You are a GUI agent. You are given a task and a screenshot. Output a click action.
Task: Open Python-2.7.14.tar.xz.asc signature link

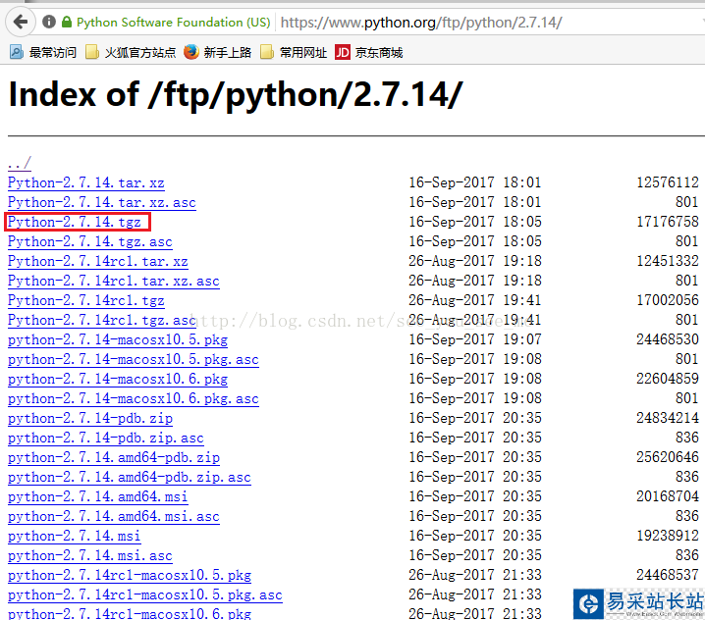(101, 203)
